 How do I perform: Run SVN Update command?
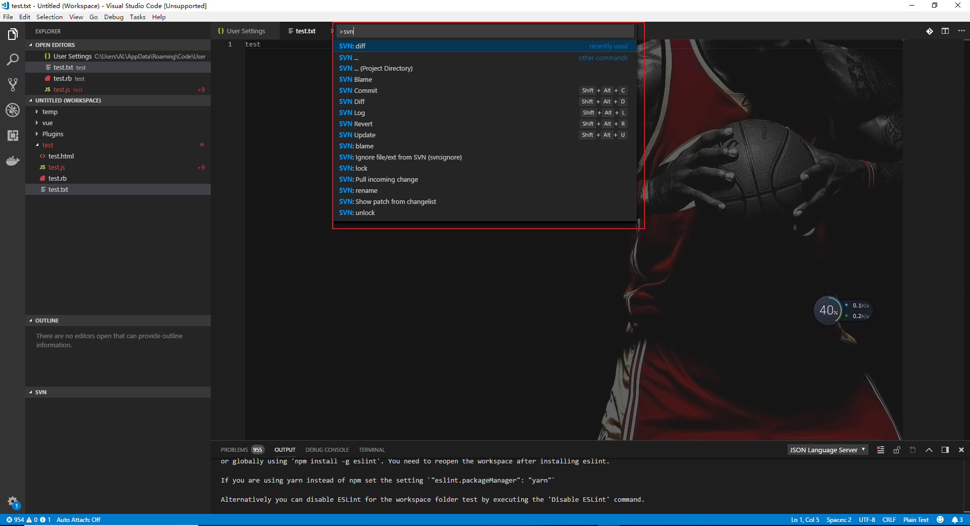pyautogui.click(x=484, y=135)
